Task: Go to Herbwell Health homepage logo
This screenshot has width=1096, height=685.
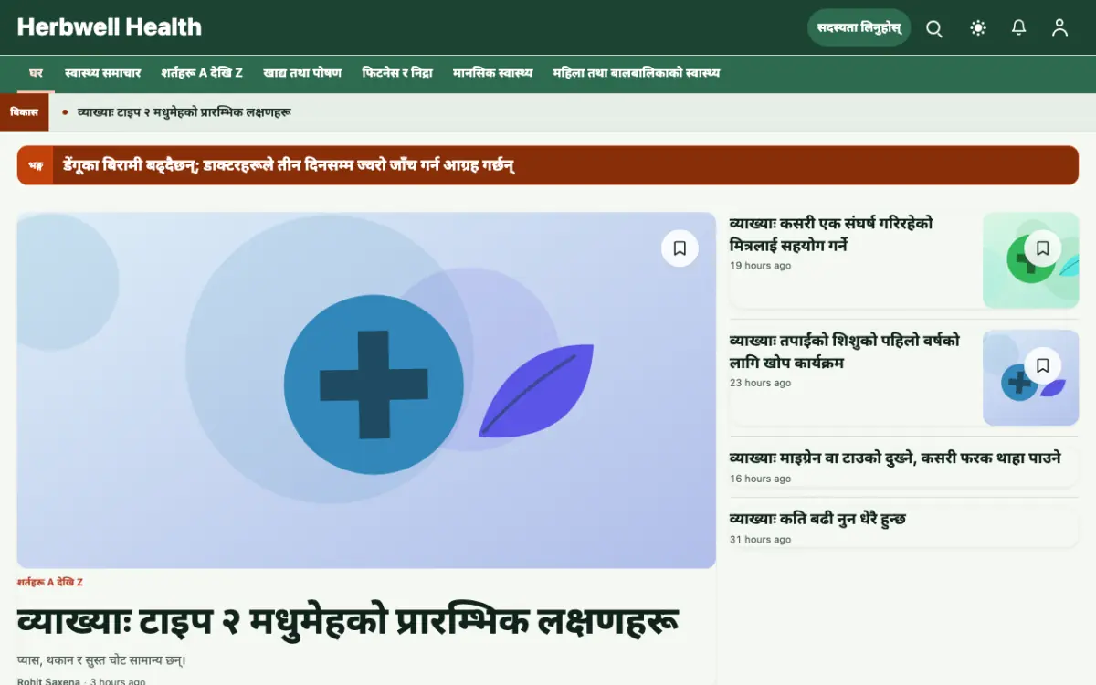Action: tap(110, 27)
